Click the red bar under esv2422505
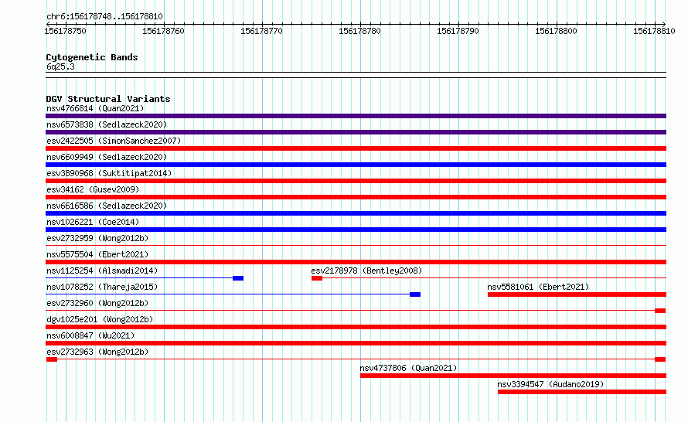The image size is (688, 422). 356,148
